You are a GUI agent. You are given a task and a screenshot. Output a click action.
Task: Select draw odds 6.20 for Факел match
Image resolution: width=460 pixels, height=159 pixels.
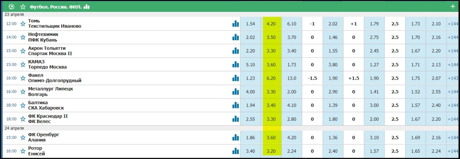click(272, 78)
